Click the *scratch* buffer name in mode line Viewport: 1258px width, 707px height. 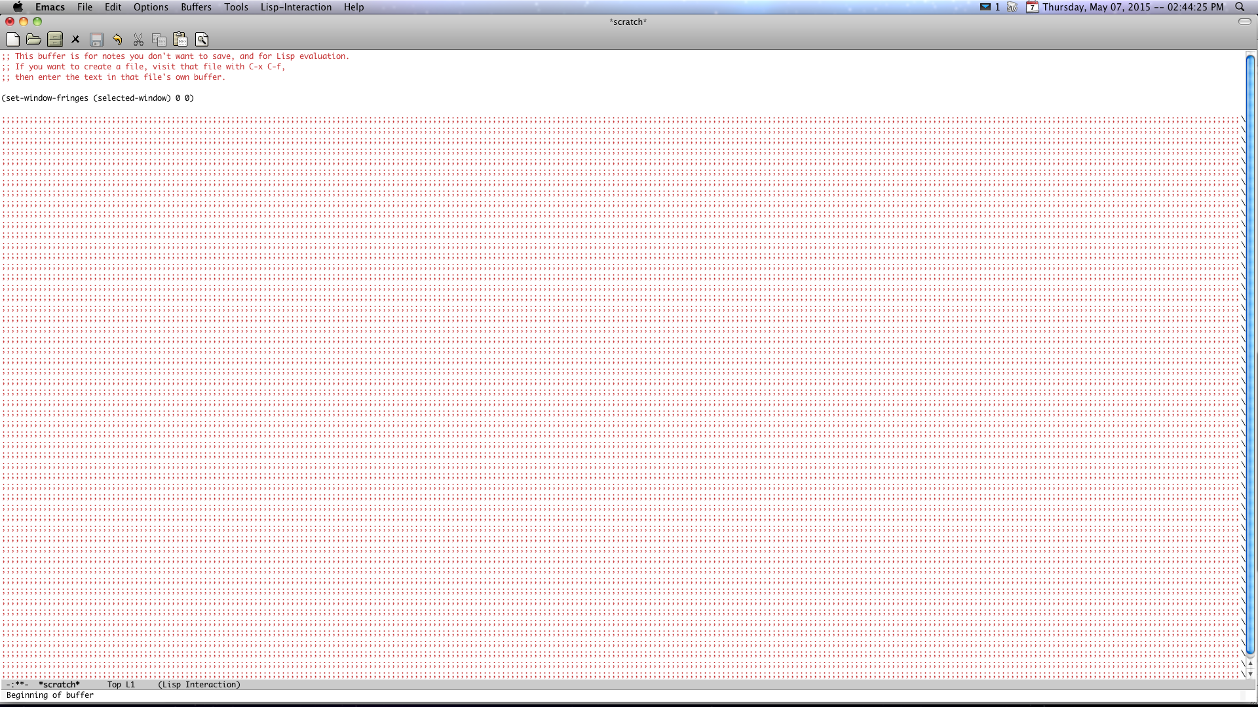tap(59, 685)
